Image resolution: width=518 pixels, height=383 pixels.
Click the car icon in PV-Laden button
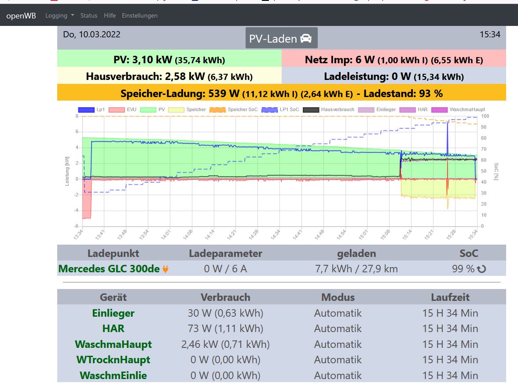[306, 39]
